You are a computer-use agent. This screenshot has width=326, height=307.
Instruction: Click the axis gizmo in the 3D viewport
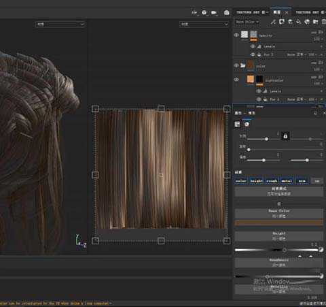coord(81,241)
